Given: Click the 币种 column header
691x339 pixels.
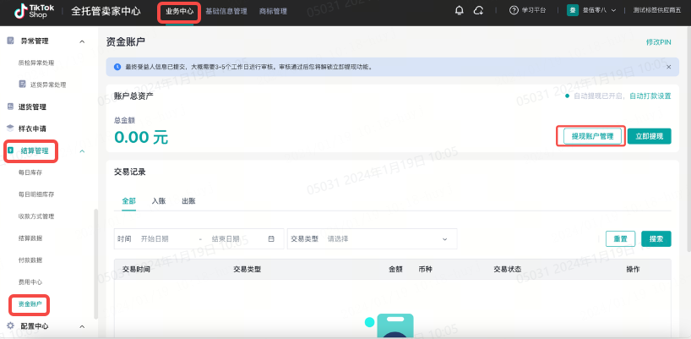Looking at the screenshot, I should tap(425, 270).
